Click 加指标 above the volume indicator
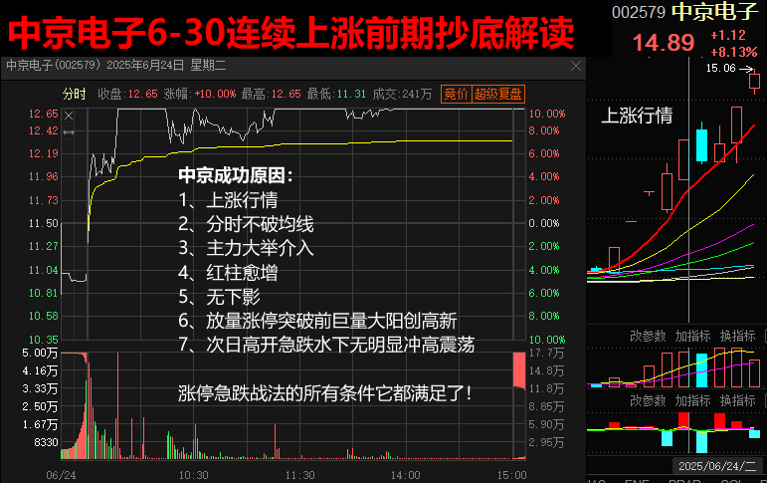This screenshot has height=483, width=767. pos(692,336)
